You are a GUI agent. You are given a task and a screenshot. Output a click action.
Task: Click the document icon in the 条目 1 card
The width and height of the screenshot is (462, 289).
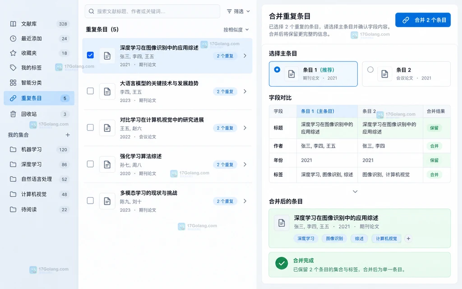pyautogui.click(x=291, y=74)
